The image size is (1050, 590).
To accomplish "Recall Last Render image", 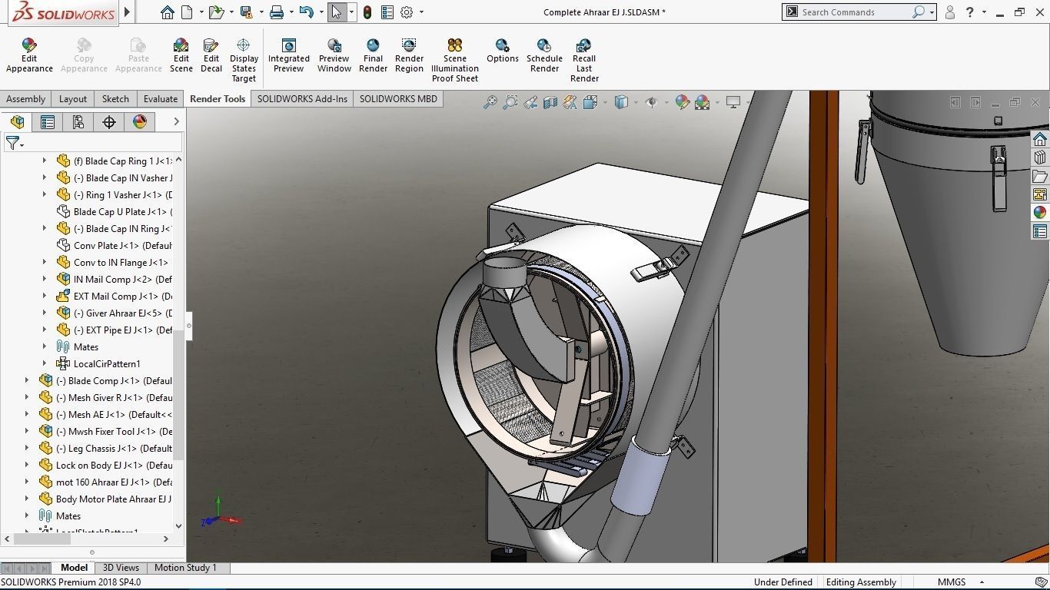I will pos(584,60).
